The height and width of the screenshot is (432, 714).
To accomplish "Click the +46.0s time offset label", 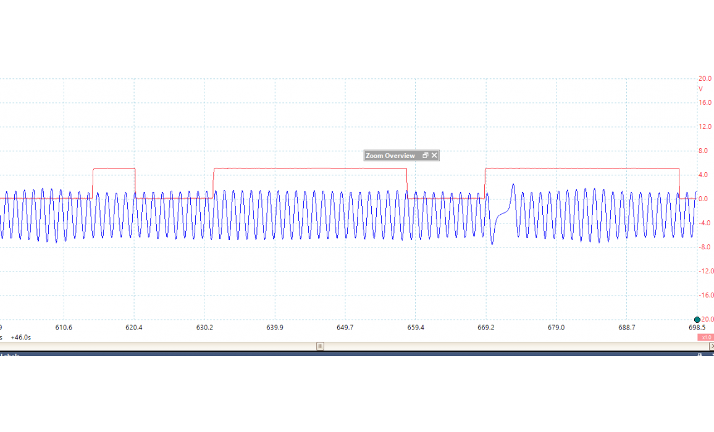I will pyautogui.click(x=20, y=338).
